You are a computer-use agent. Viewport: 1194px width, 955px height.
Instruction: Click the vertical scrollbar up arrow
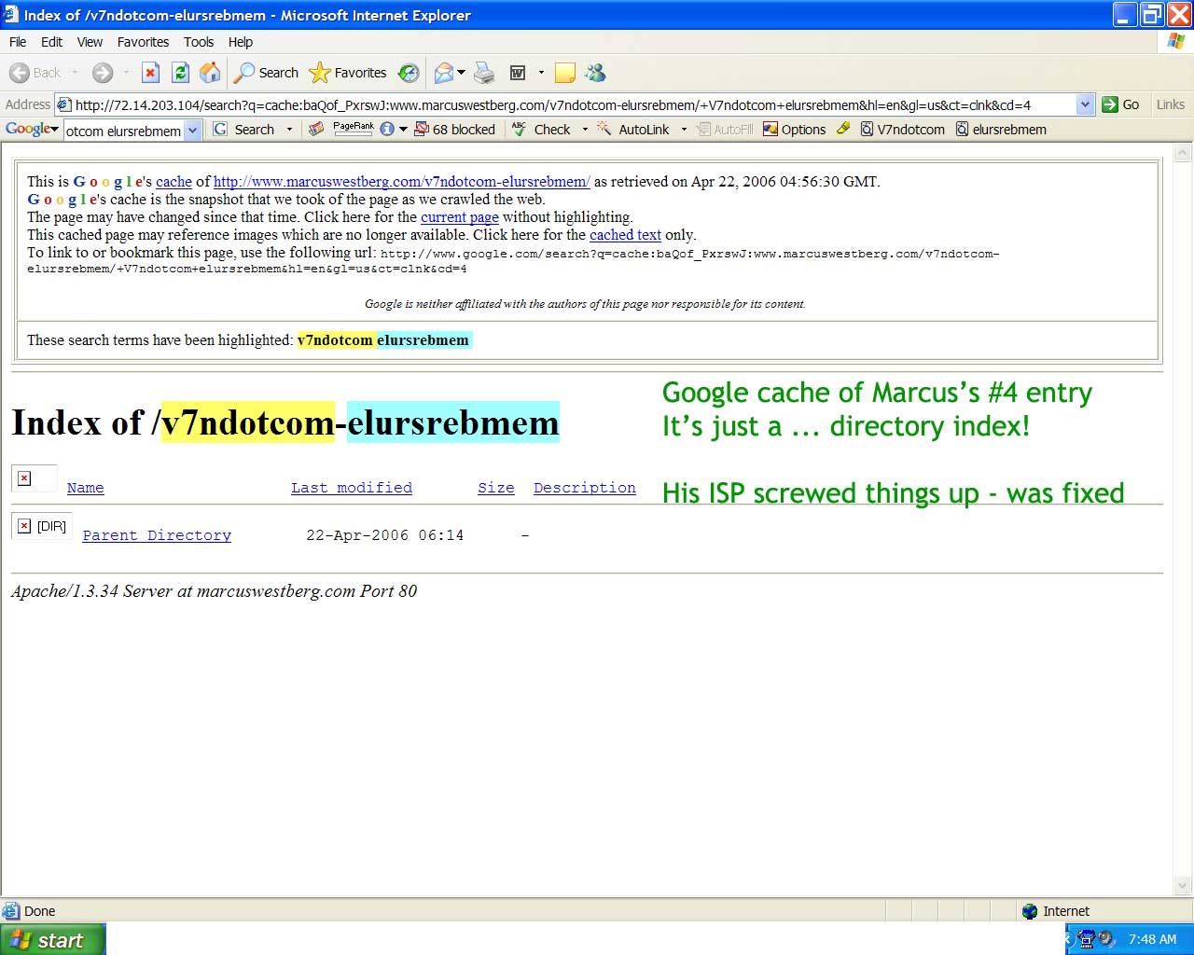[1183, 151]
